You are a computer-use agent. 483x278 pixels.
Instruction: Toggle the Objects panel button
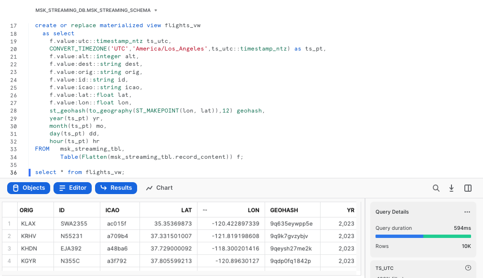29,188
